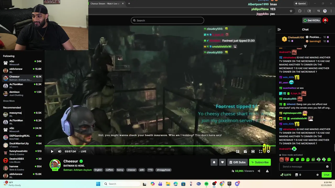This screenshot has height=188, width=335.
Task: Open the chat shop icon
Action: tap(297, 175)
